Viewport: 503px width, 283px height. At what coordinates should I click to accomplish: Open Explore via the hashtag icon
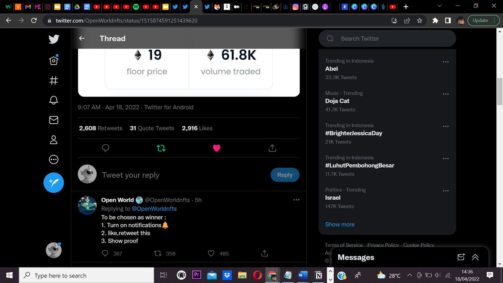tap(54, 80)
